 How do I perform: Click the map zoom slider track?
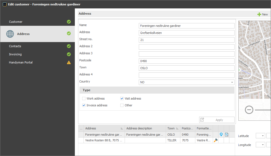pos(263,110)
